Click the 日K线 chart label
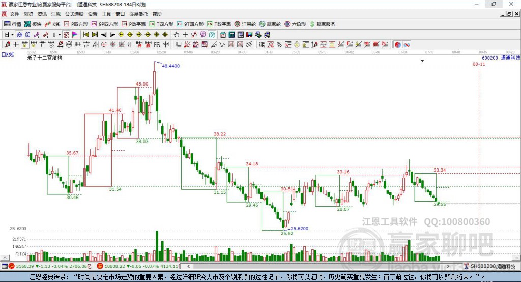521x282 pixels. (x=7, y=54)
